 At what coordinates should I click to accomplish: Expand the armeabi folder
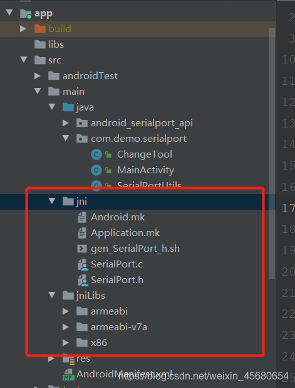pos(65,311)
